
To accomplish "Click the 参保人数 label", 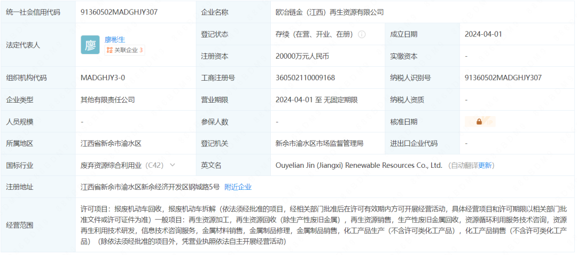I will [x=215, y=122].
